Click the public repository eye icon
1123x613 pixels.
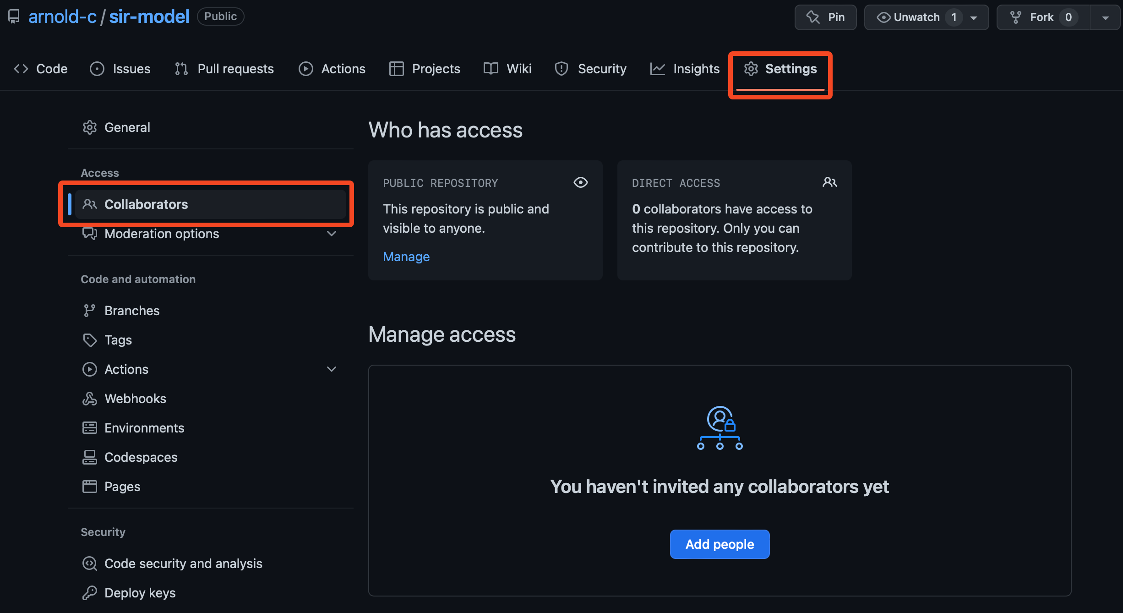point(580,182)
